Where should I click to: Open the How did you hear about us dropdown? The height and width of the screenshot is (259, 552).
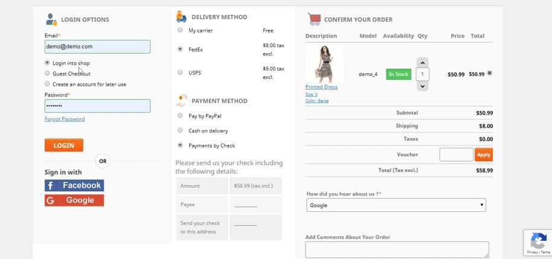(x=396, y=205)
